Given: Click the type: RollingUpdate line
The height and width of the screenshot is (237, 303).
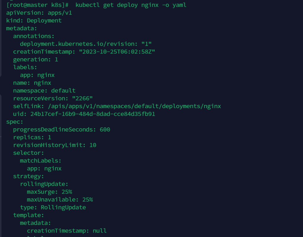Looking at the screenshot, I should (x=53, y=207).
